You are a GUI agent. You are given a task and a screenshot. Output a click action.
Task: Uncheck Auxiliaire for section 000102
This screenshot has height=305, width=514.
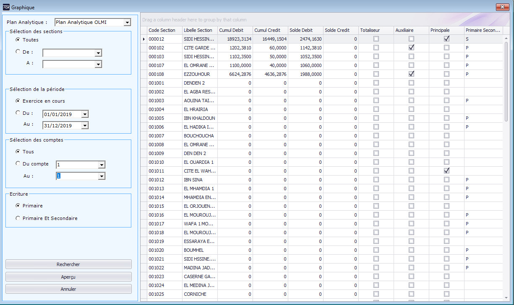pyautogui.click(x=411, y=48)
